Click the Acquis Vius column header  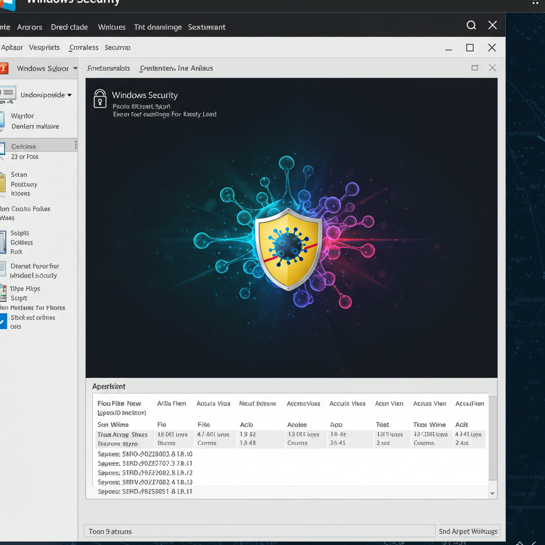tap(213, 403)
